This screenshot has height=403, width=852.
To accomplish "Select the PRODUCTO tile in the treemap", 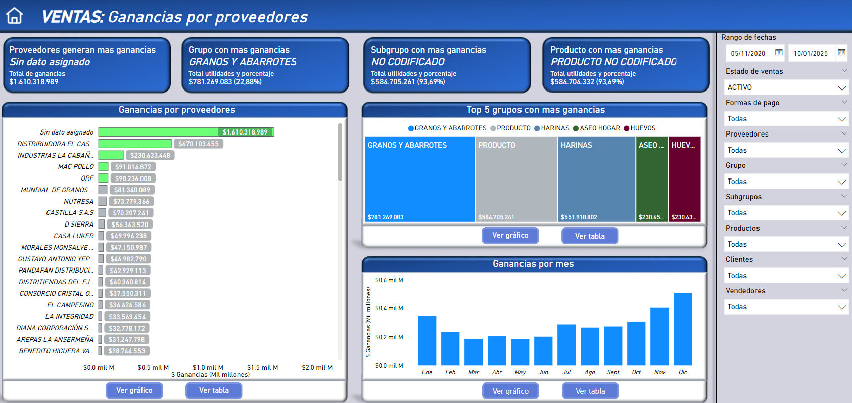I will pyautogui.click(x=516, y=180).
